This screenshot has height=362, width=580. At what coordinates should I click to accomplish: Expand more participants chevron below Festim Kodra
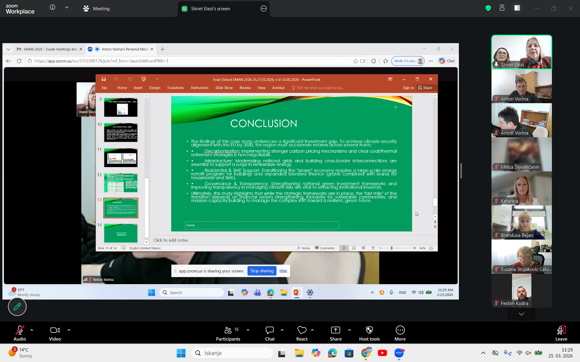[x=521, y=314]
